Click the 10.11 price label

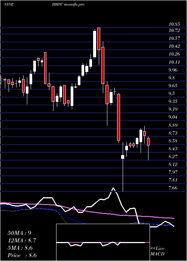pos(174,62)
